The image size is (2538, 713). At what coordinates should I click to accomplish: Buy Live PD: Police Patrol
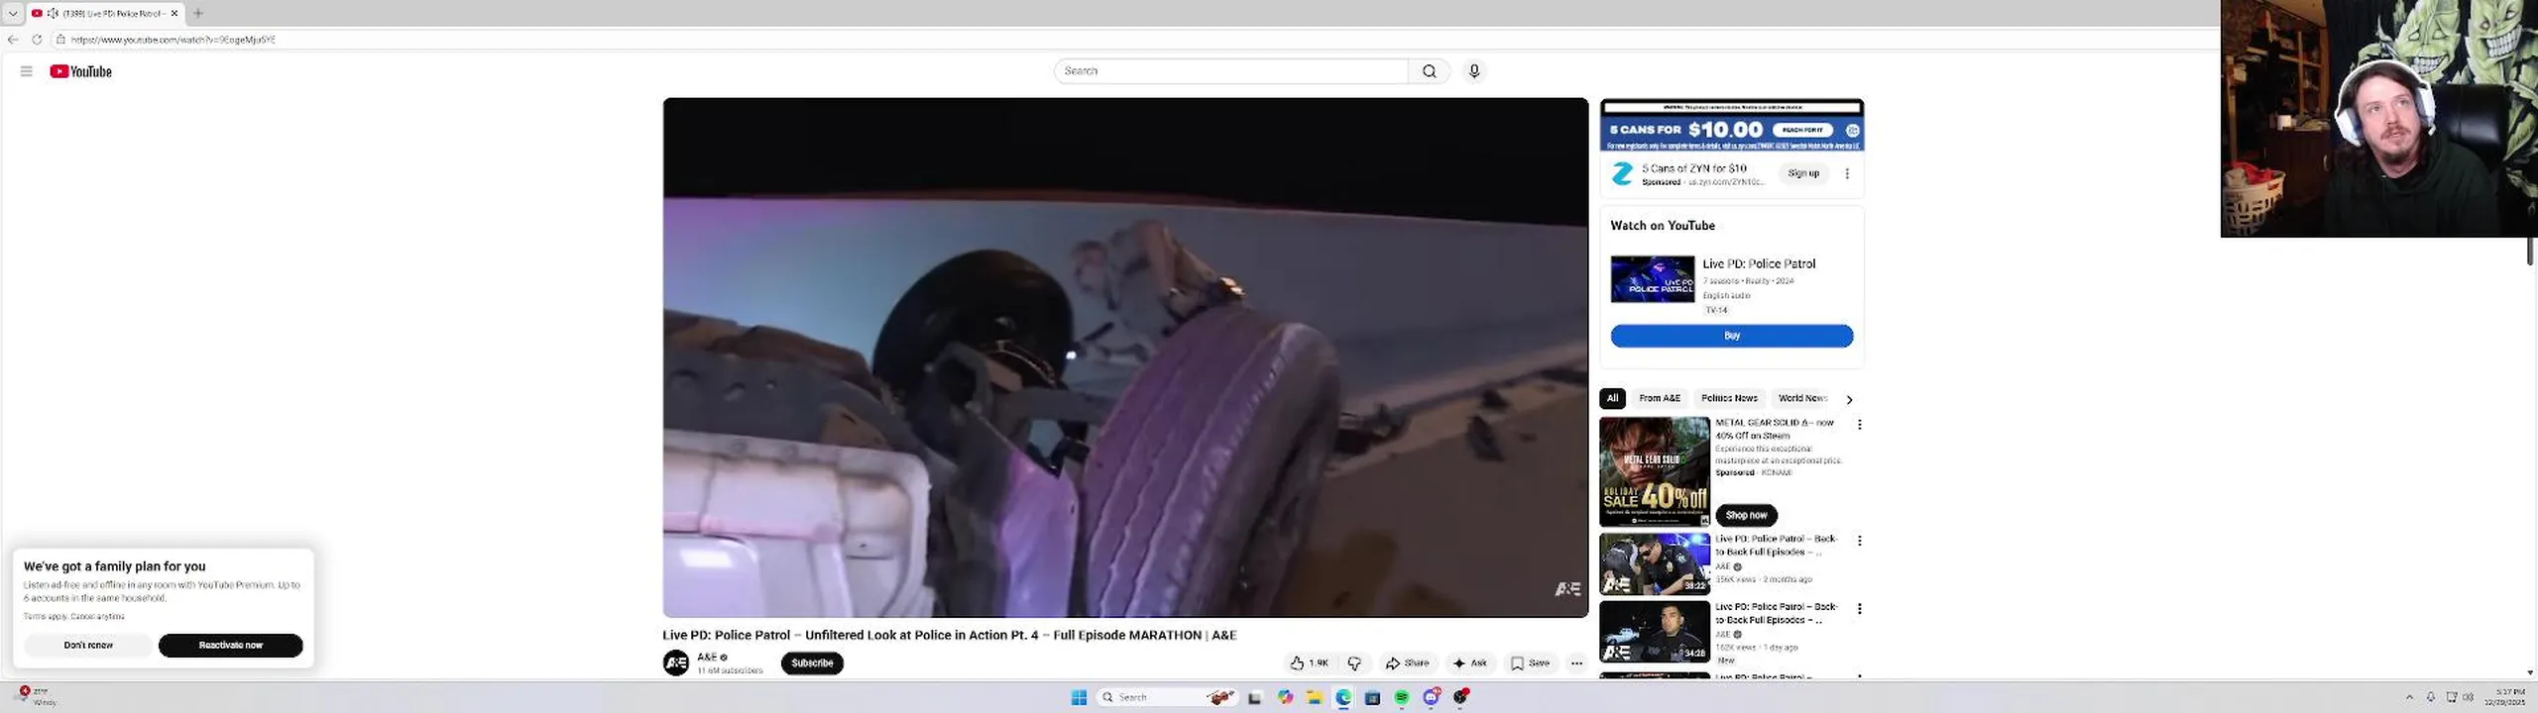pyautogui.click(x=1732, y=336)
